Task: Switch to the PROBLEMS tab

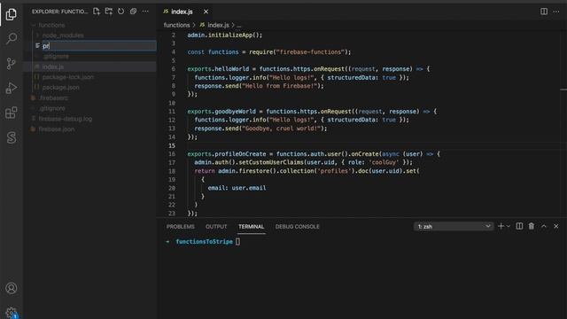Action: pos(181,227)
